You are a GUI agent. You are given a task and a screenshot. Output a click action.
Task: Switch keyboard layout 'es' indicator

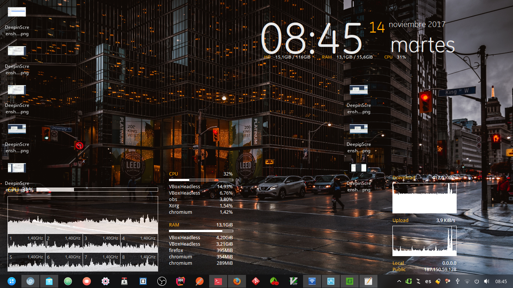(428, 281)
